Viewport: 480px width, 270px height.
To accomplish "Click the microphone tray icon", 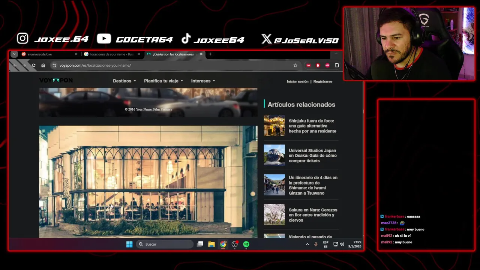I will click(316, 244).
